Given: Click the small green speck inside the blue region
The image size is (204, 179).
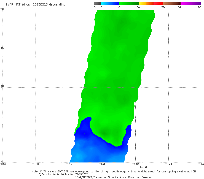Looking at the screenshot, I should pos(85,134).
